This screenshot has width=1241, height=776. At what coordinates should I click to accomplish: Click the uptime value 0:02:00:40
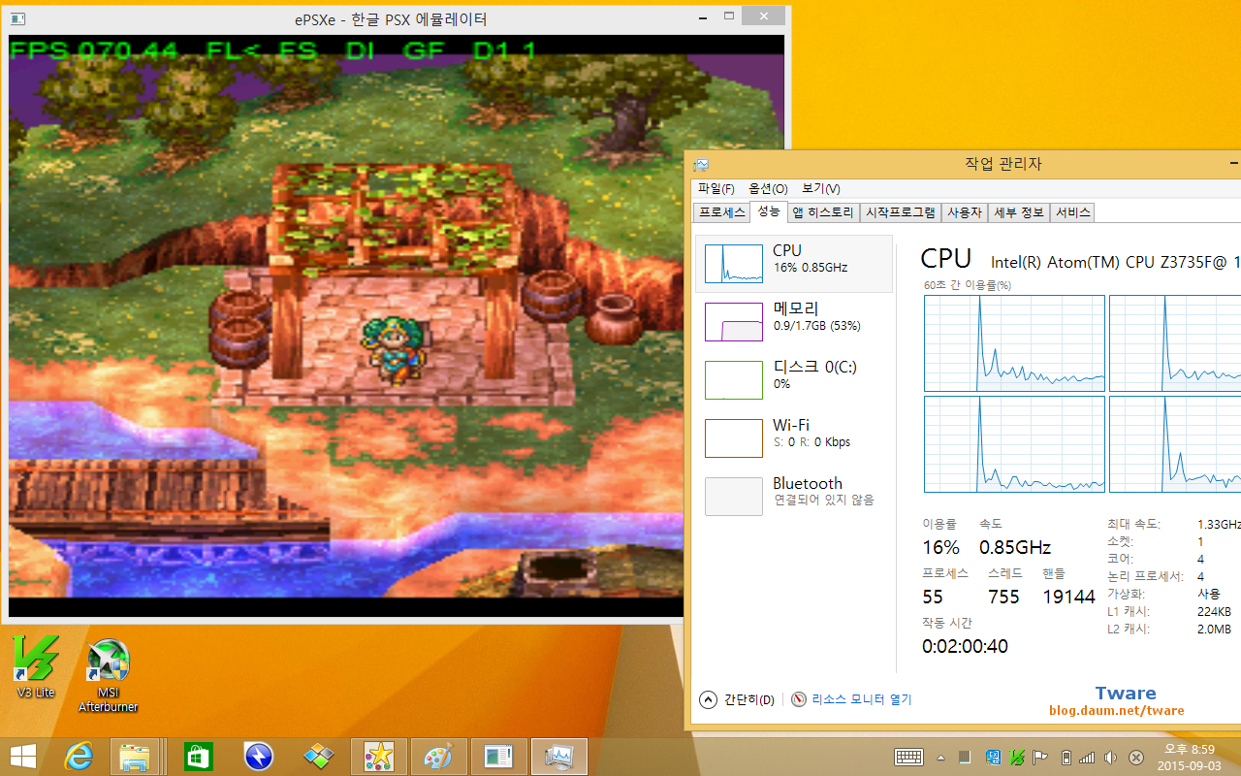(x=965, y=646)
